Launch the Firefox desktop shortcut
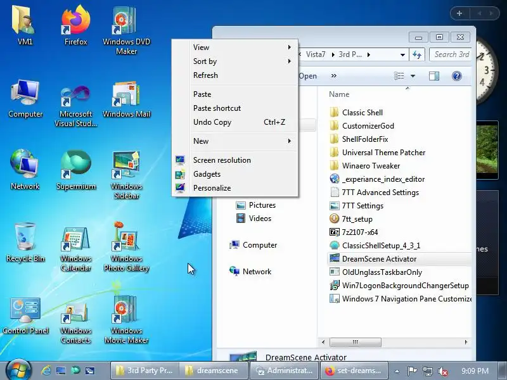The image size is (507, 380). 75,25
